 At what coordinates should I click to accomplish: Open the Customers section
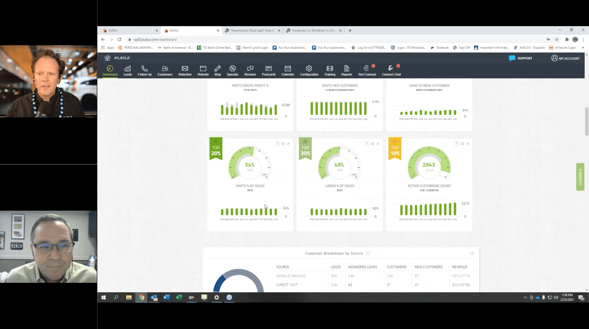click(x=165, y=71)
